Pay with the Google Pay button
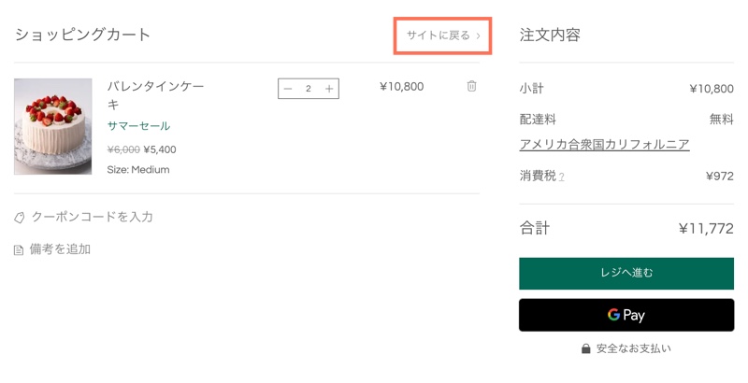Screen dimensions: 748x383 point(626,315)
